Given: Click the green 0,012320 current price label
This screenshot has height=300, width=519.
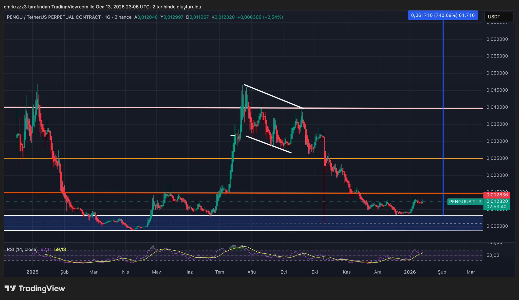Looking at the screenshot, I should (496, 201).
